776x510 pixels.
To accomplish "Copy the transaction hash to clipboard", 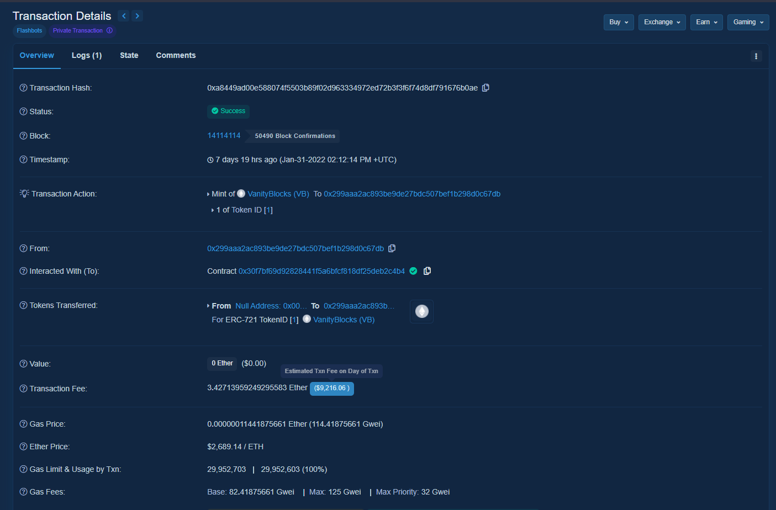I will click(486, 88).
